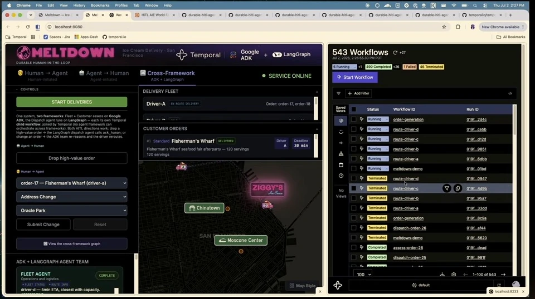Select the smiley face saved view

tap(341, 132)
